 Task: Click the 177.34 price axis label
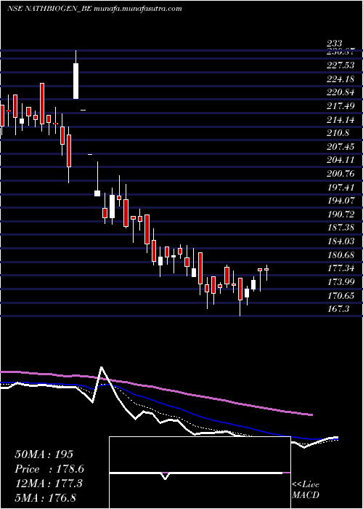point(340,268)
